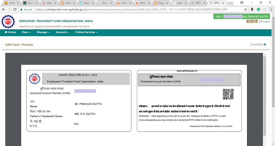Switch to the 'What' browser tab
The height and width of the screenshot is (146, 275).
click(x=142, y=3)
